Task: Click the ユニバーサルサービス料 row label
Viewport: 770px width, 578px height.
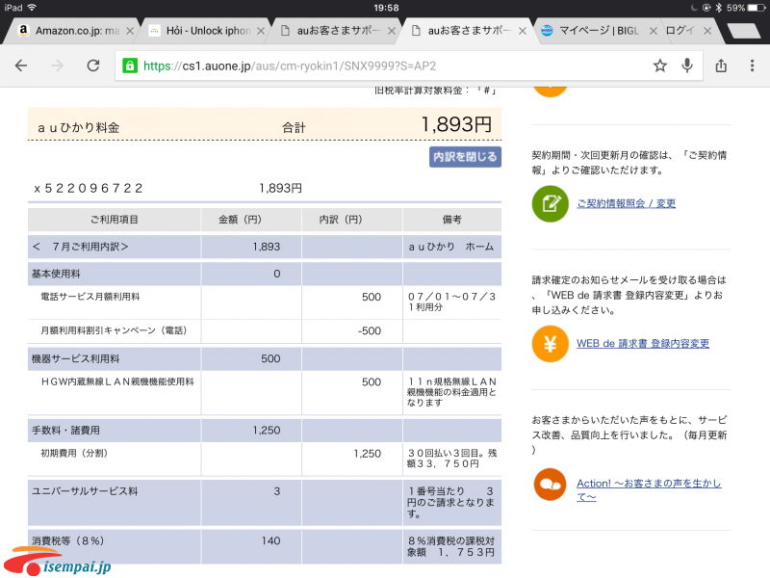Action: (x=85, y=491)
